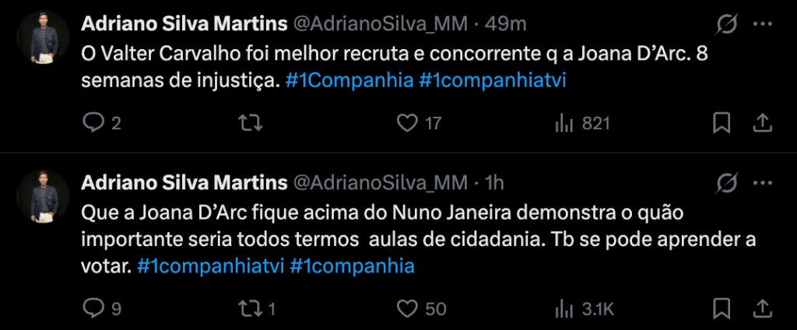The image size is (797, 330).
Task: Bookmark the 8 semanas de injustiça tweet
Action: [x=722, y=123]
